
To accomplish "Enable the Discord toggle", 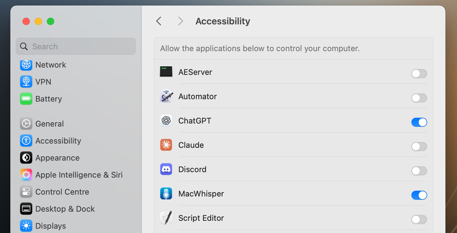I will (419, 171).
